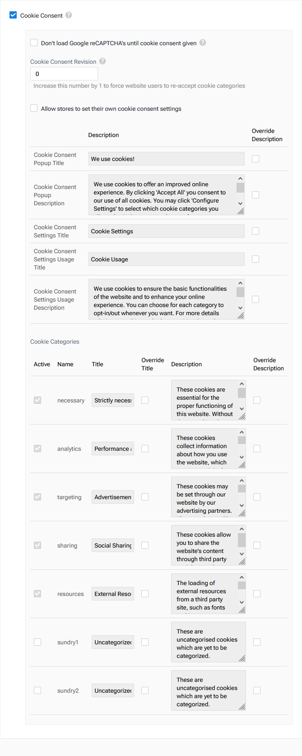
Task: Activate the sundry2 cookie category
Action: pos(37,690)
